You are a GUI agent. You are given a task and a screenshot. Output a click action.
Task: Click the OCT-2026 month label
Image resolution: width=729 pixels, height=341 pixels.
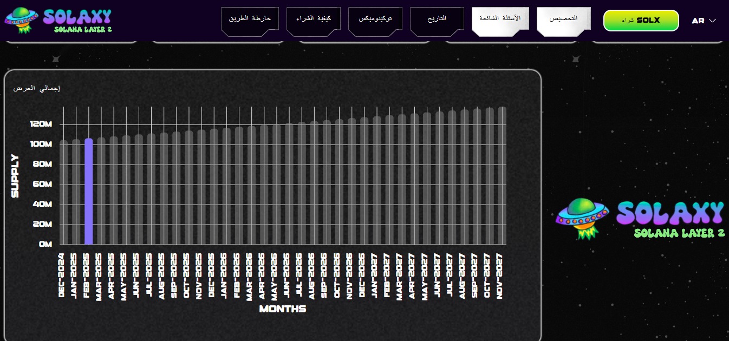point(337,276)
